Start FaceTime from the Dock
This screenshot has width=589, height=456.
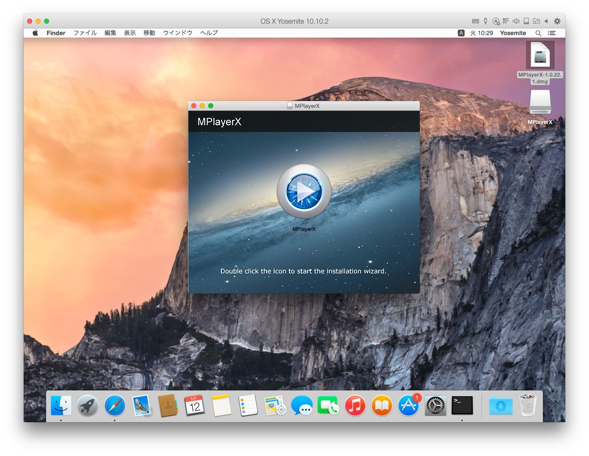click(x=328, y=406)
